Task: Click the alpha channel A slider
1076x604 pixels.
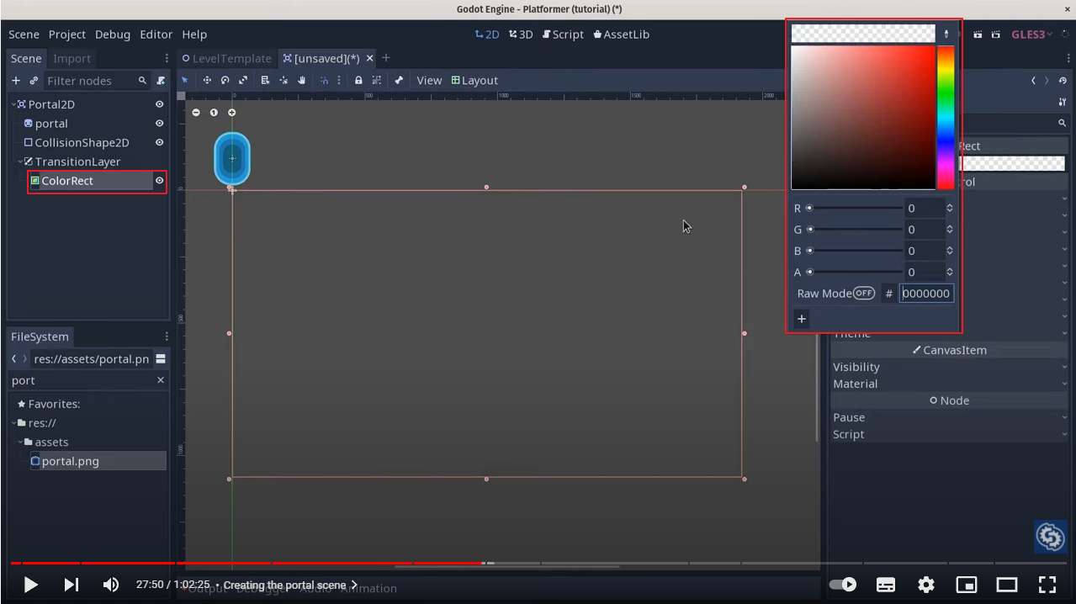Action: tap(854, 272)
